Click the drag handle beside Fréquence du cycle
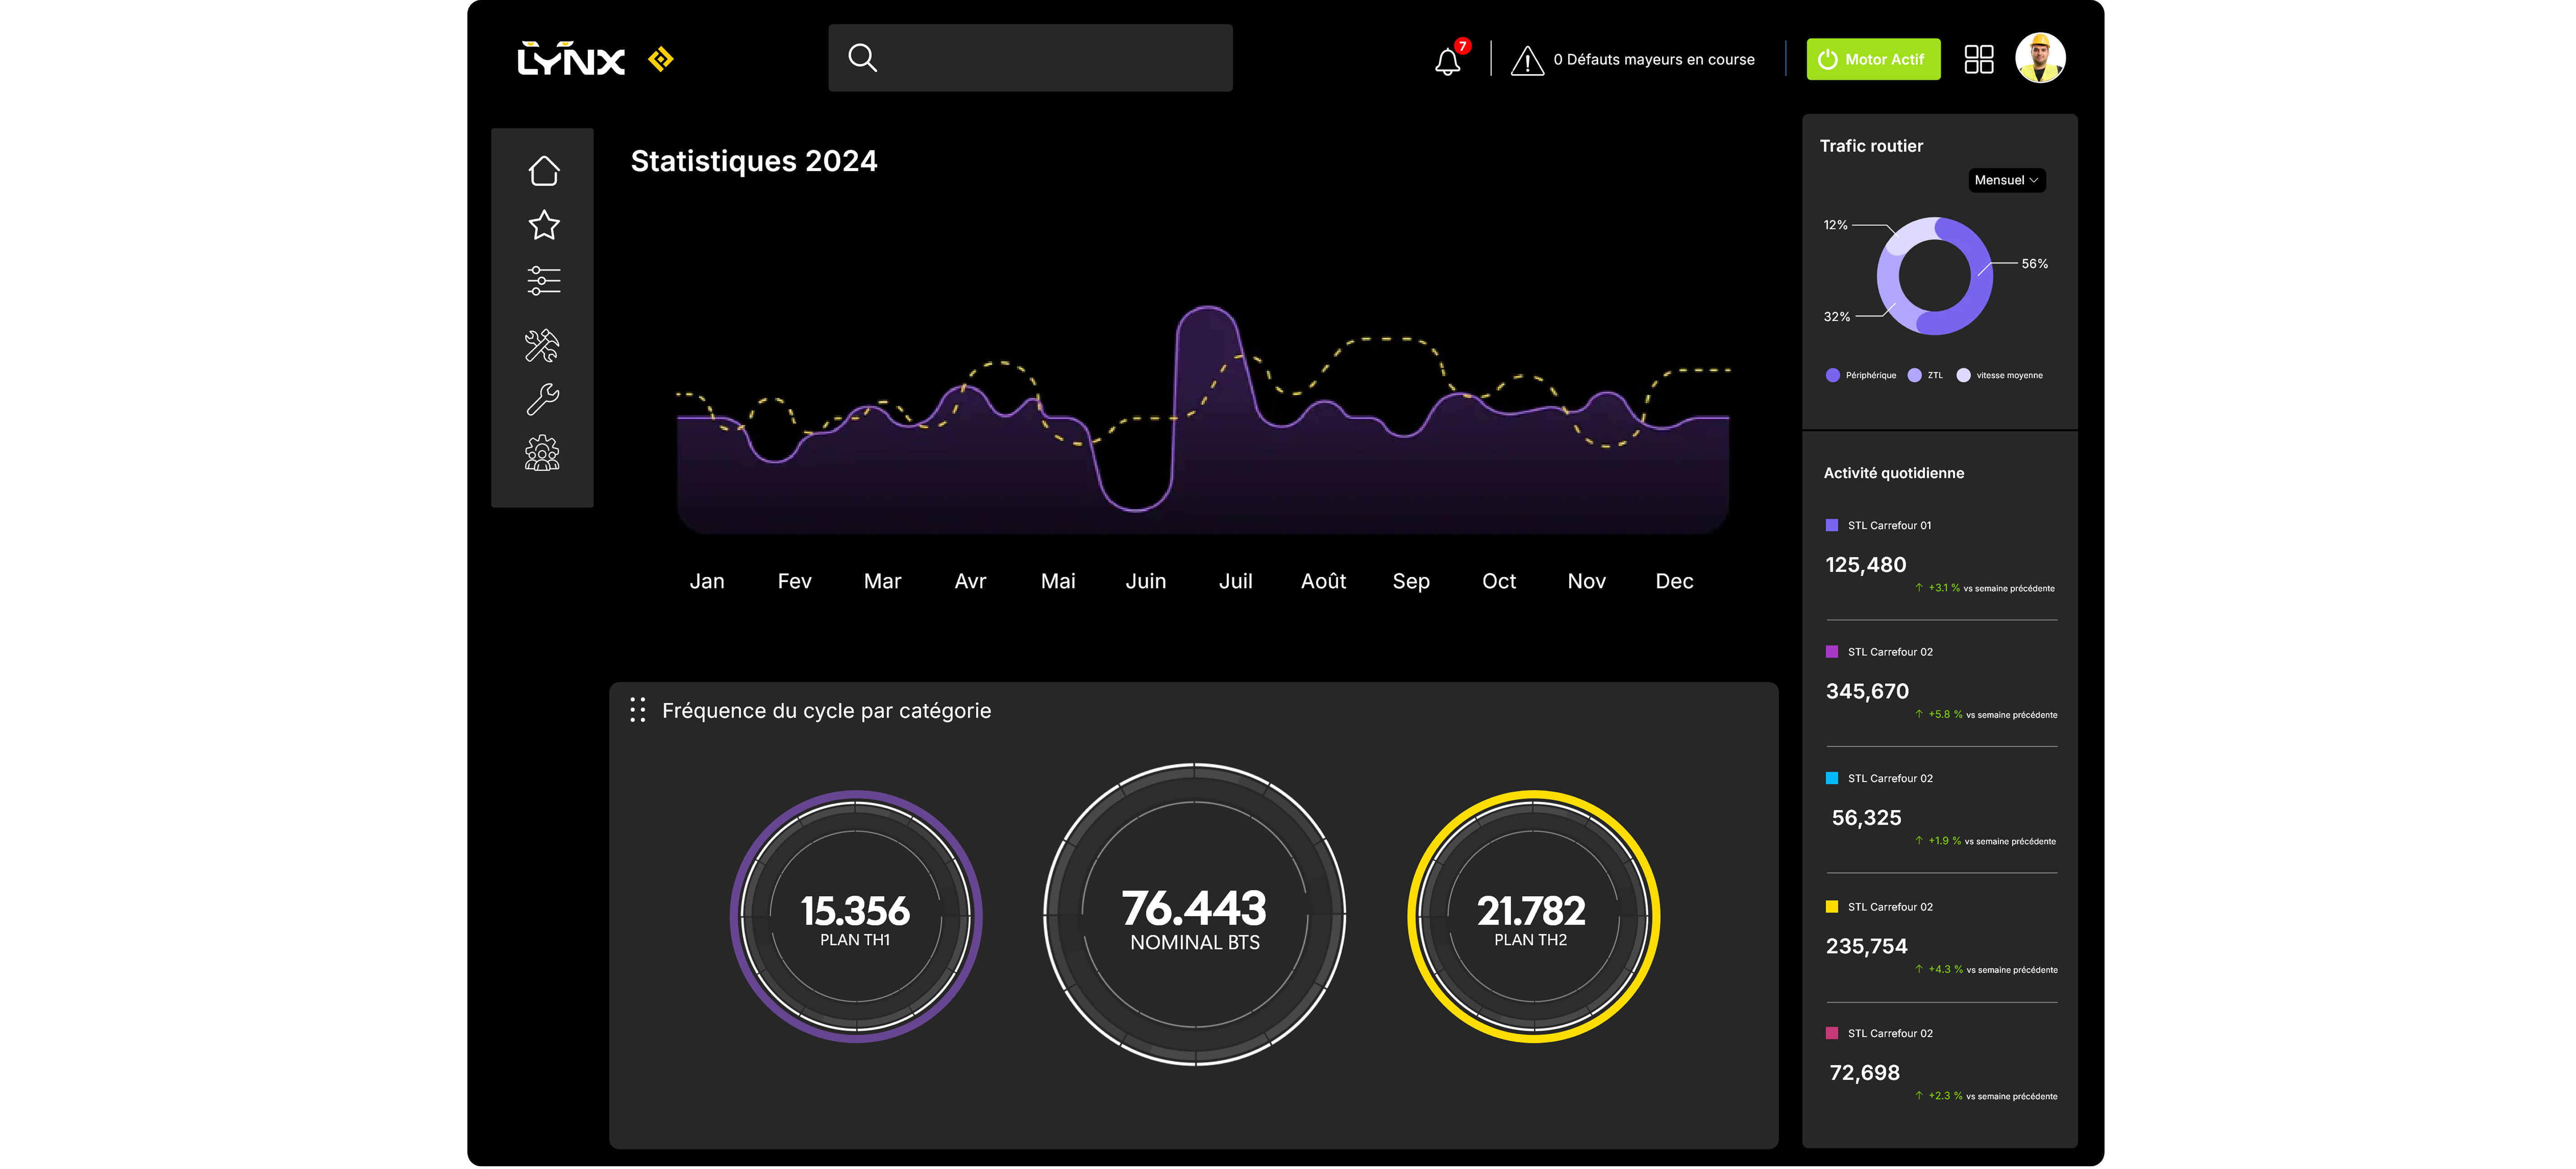 (637, 709)
